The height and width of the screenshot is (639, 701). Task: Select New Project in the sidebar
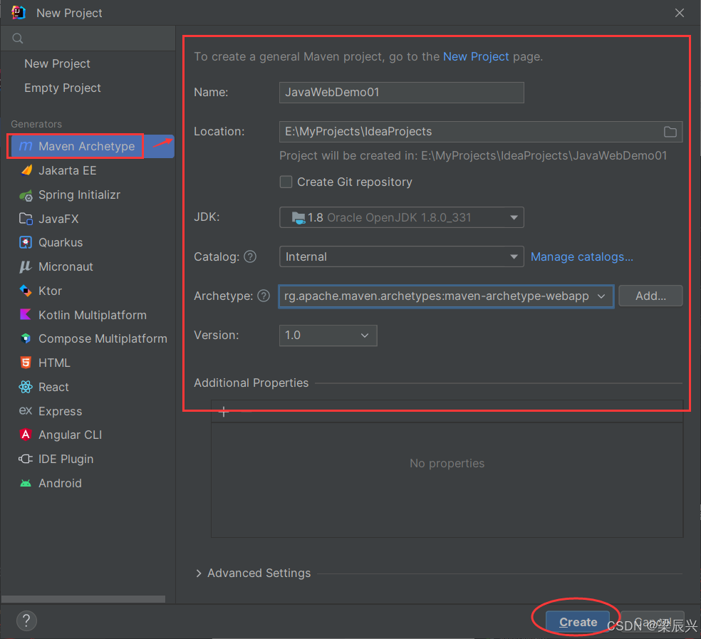(57, 64)
